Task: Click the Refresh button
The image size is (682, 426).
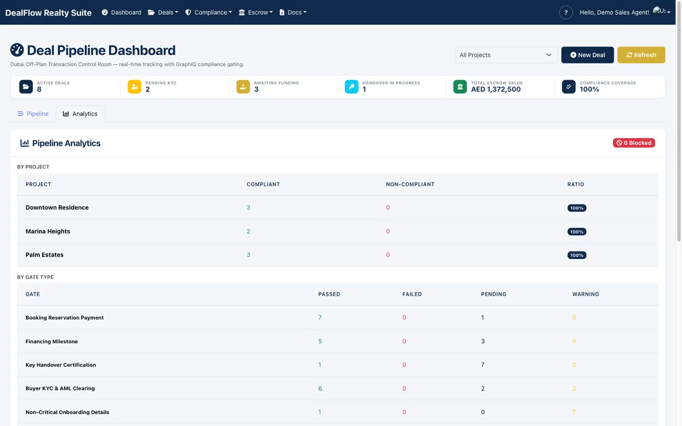Action: coord(641,55)
